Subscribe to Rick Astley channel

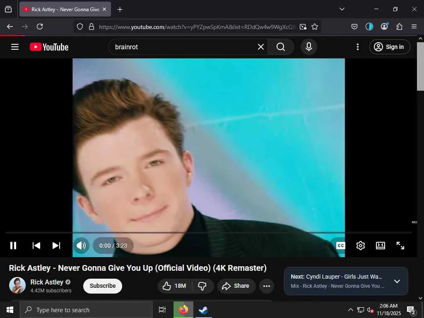(103, 286)
